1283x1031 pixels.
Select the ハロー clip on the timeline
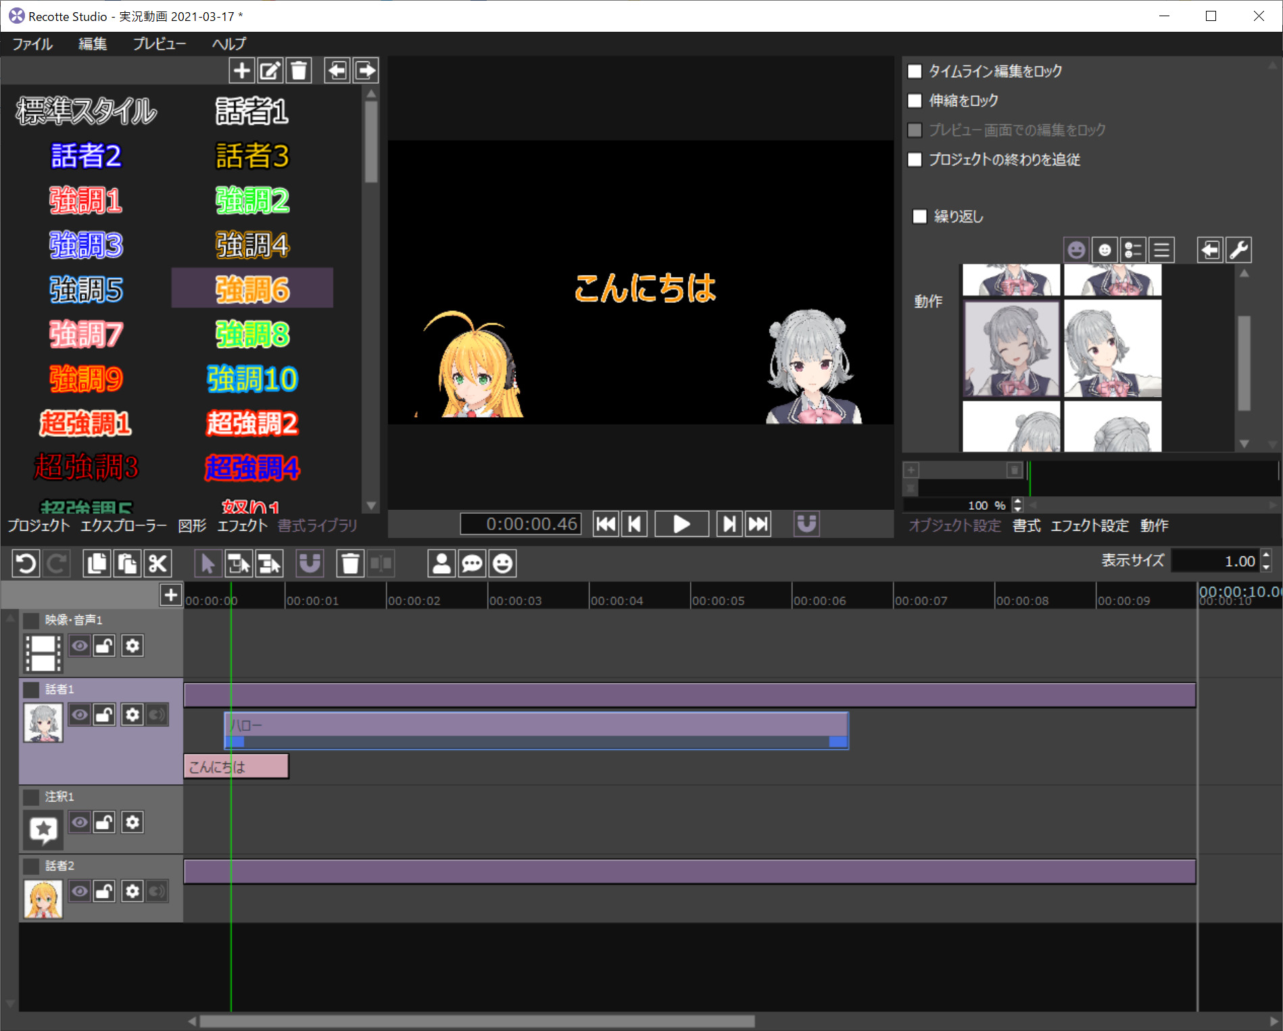[x=536, y=730]
